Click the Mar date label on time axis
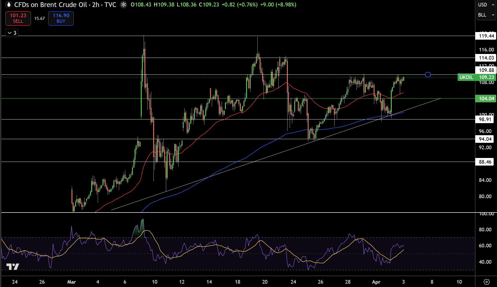Image resolution: width=497 pixels, height=287 pixels. coord(72,282)
